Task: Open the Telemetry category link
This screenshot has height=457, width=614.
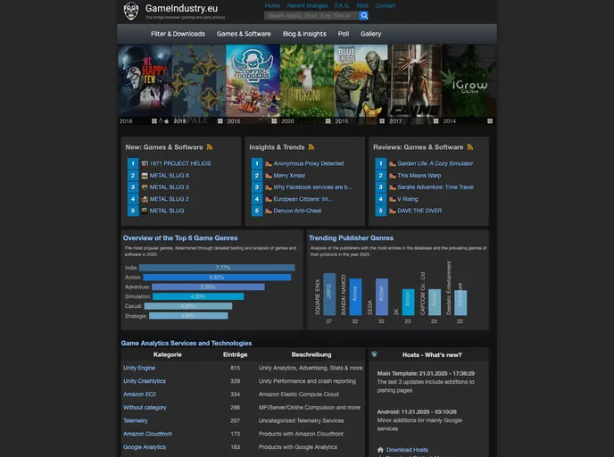Action: (x=136, y=420)
